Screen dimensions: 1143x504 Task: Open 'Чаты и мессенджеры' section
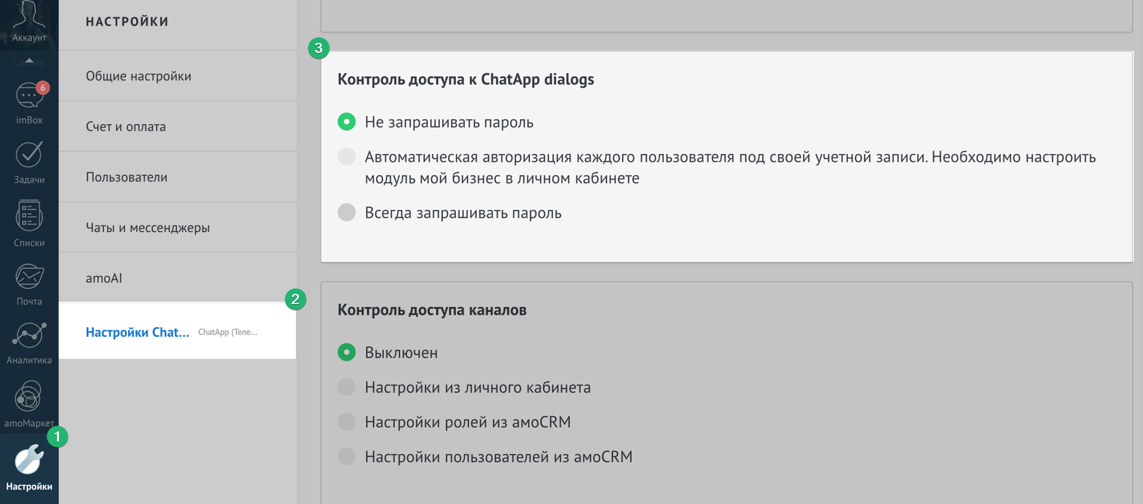point(148,228)
